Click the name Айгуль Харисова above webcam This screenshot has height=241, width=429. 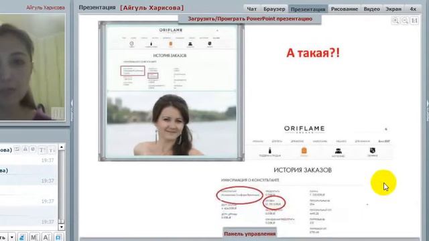pyautogui.click(x=46, y=7)
